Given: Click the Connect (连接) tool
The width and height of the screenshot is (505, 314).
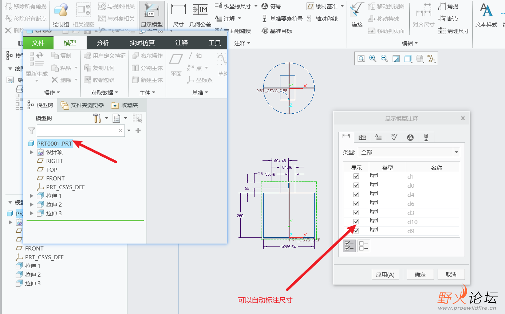Looking at the screenshot, I should 357,15.
